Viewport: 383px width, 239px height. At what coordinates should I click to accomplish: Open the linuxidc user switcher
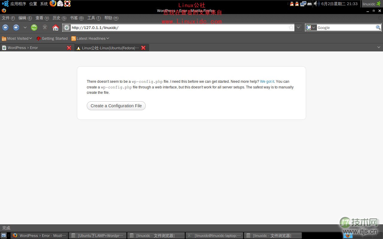click(369, 4)
